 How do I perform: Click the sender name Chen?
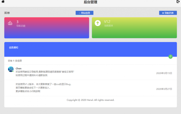(18, 68)
